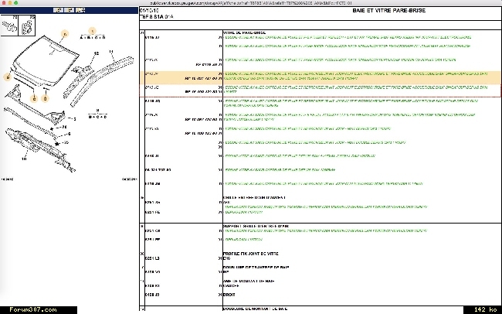
Task: Click callout number 10 in the diagram
Action: point(24,159)
